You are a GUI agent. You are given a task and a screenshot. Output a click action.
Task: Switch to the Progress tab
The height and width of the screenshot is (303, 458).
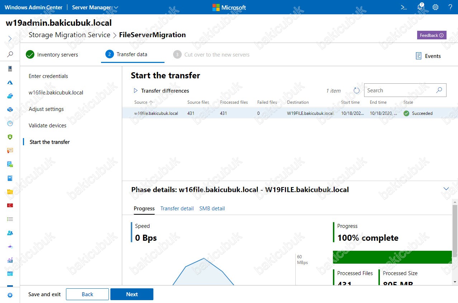tap(144, 209)
